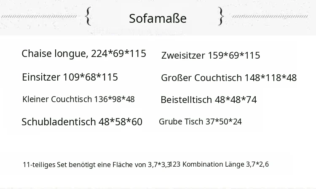This screenshot has height=189, width=316.
Task: Click the Schubladentisch 48*58*60 entry
Action: (82, 122)
